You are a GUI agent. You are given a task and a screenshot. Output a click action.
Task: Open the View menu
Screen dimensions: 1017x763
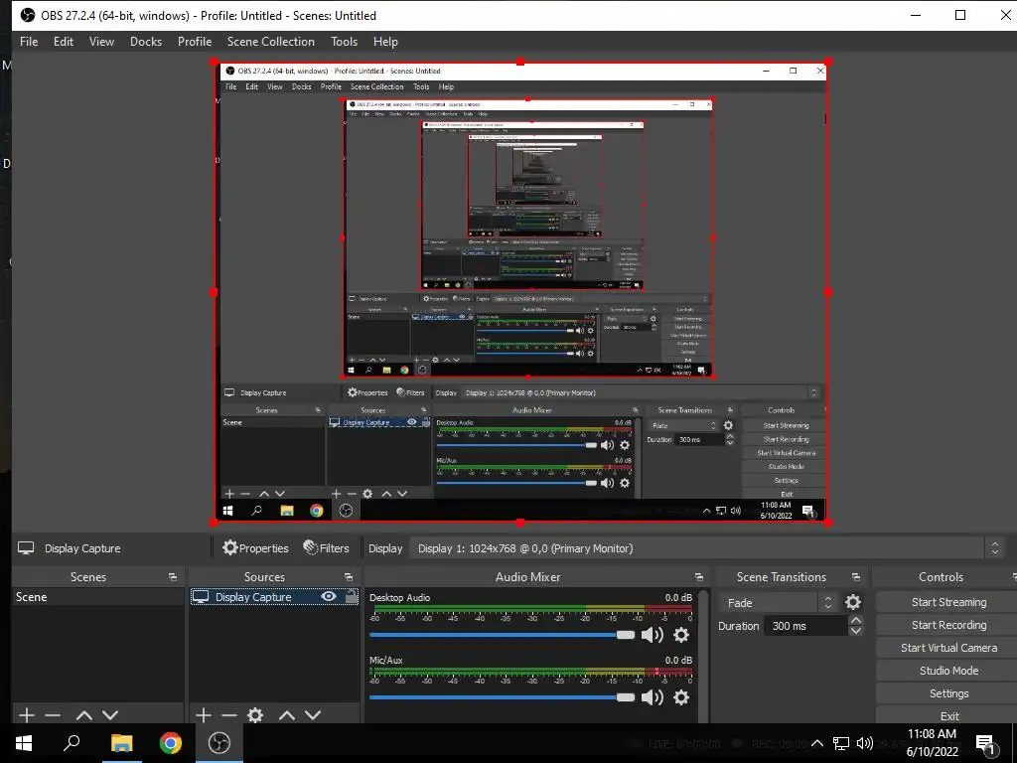pos(101,42)
